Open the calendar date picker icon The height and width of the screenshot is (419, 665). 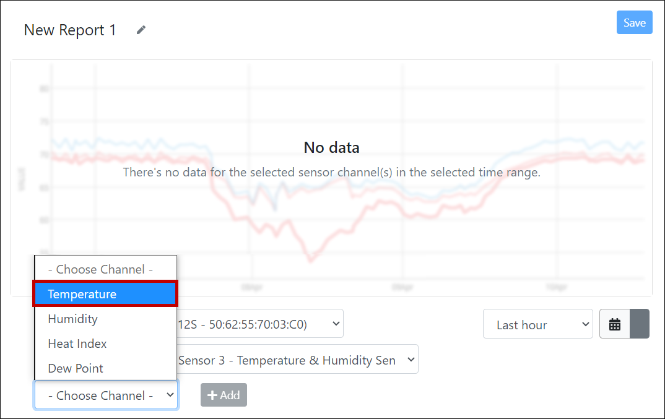pos(615,324)
